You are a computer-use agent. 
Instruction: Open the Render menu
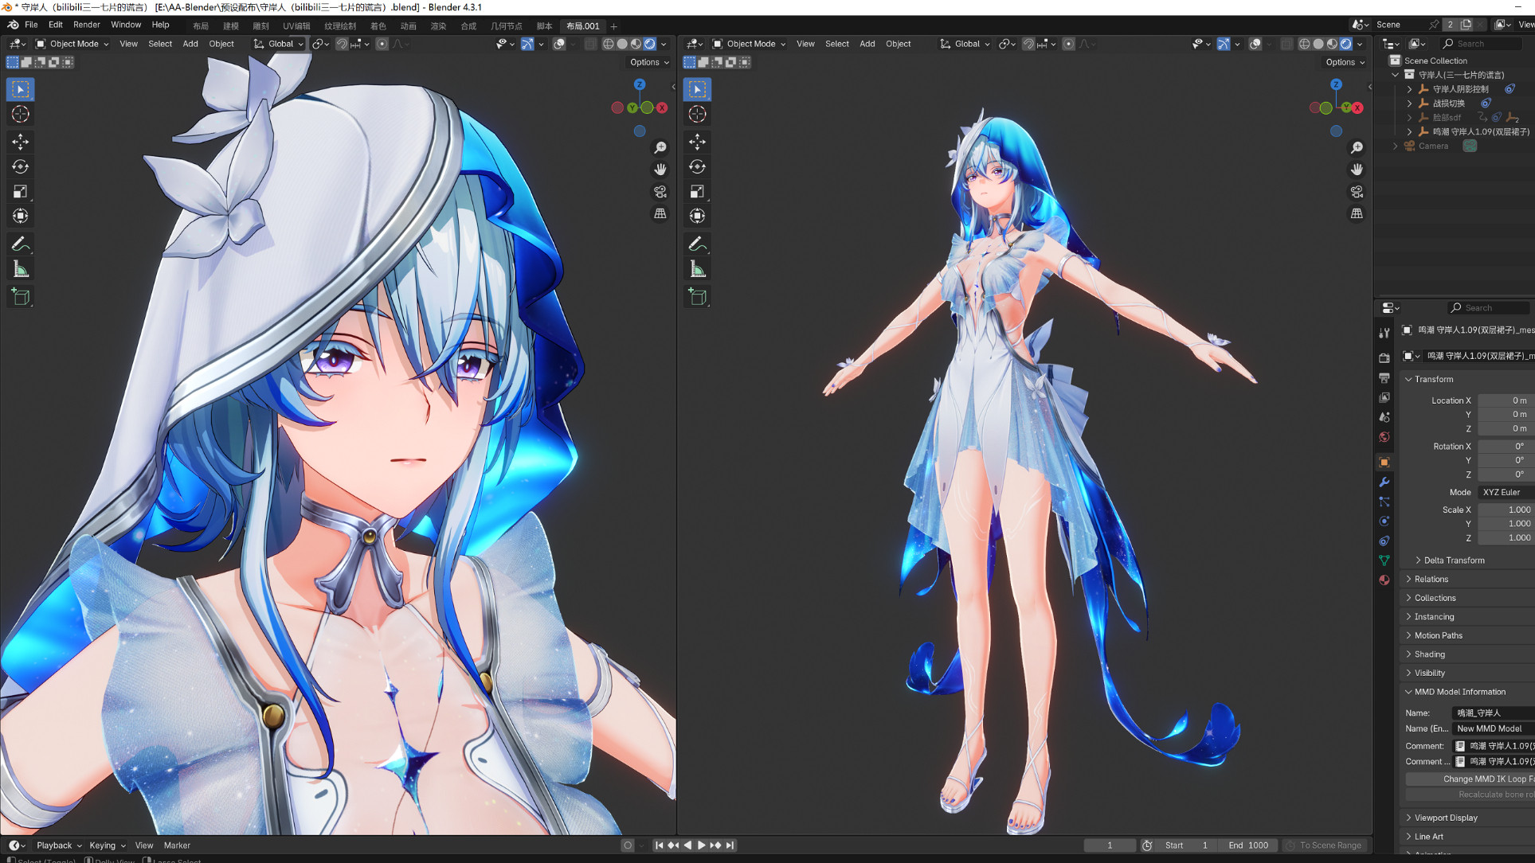coord(86,25)
